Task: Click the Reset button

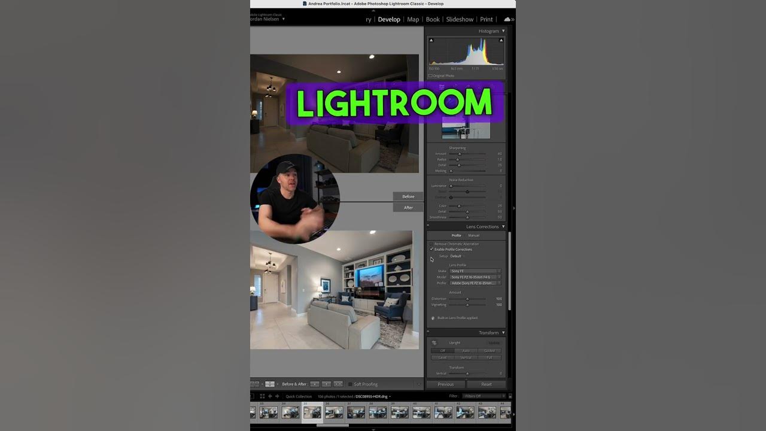Action: [x=487, y=384]
